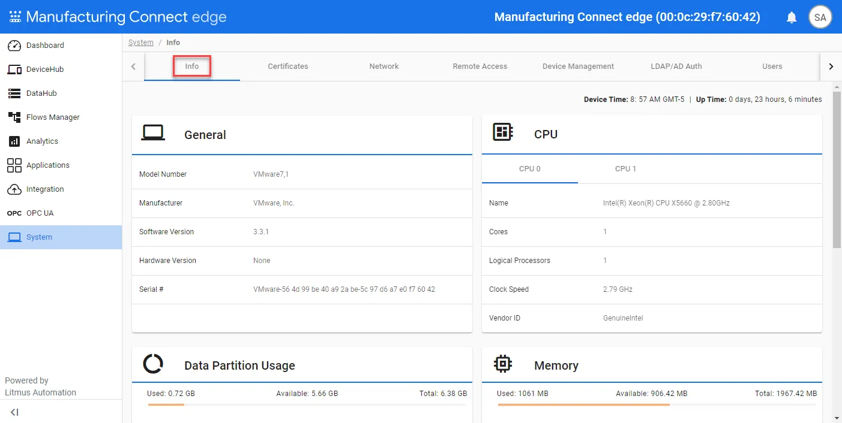Click Manufacturing Connect edge title logo
Viewport: 842px width, 423px height.
click(x=126, y=17)
